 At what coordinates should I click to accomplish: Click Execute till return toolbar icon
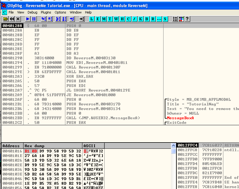tap(72, 19)
